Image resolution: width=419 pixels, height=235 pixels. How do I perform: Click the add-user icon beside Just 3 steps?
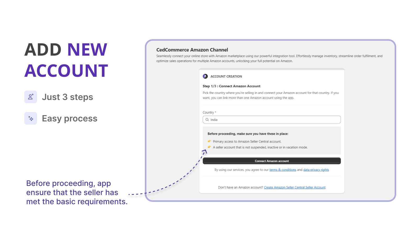pos(31,97)
